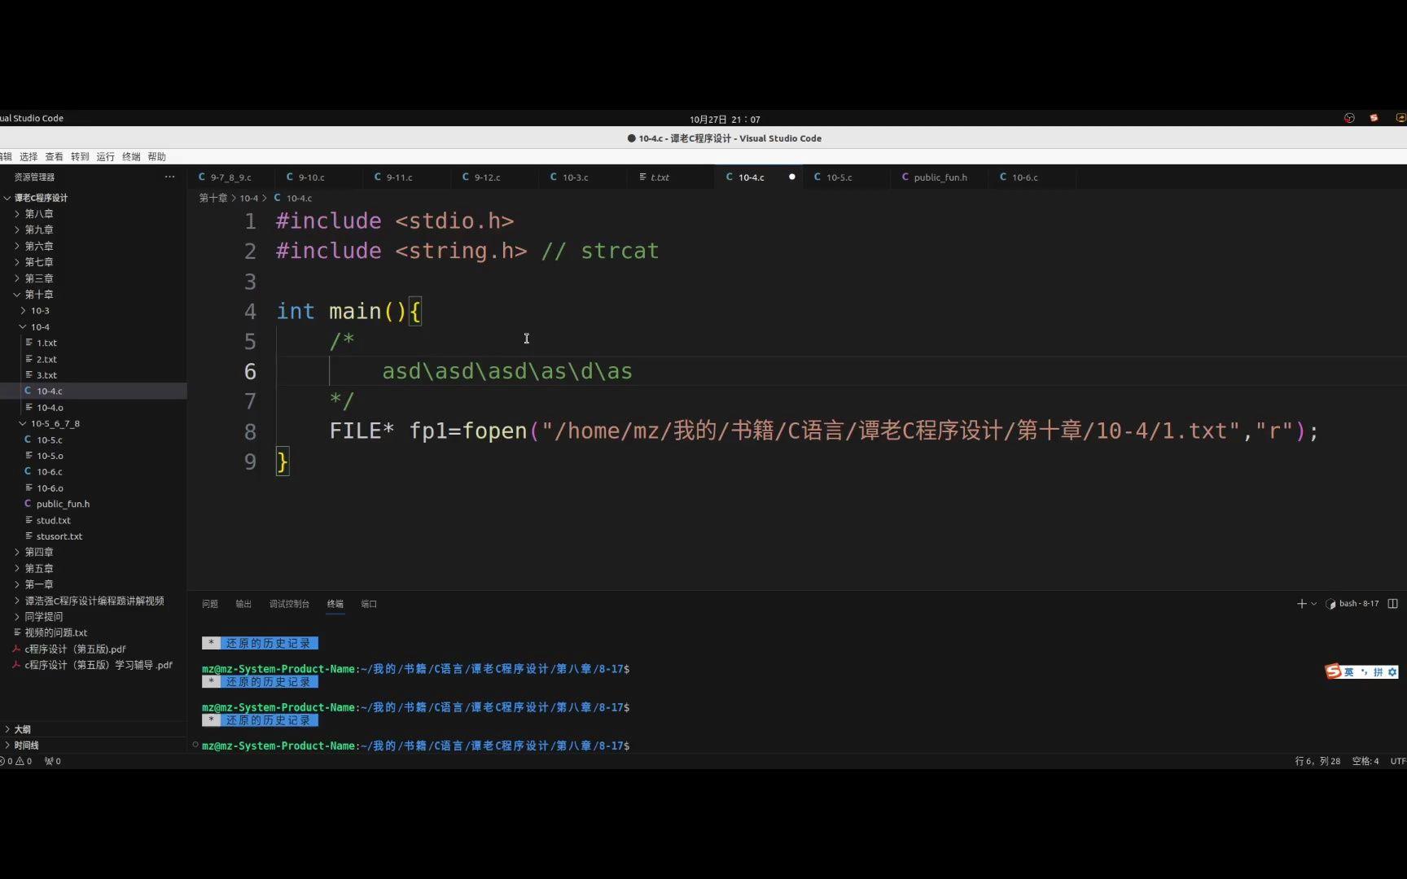Click the Sogou floating toolbar logo
1407x879 pixels.
[1333, 671]
